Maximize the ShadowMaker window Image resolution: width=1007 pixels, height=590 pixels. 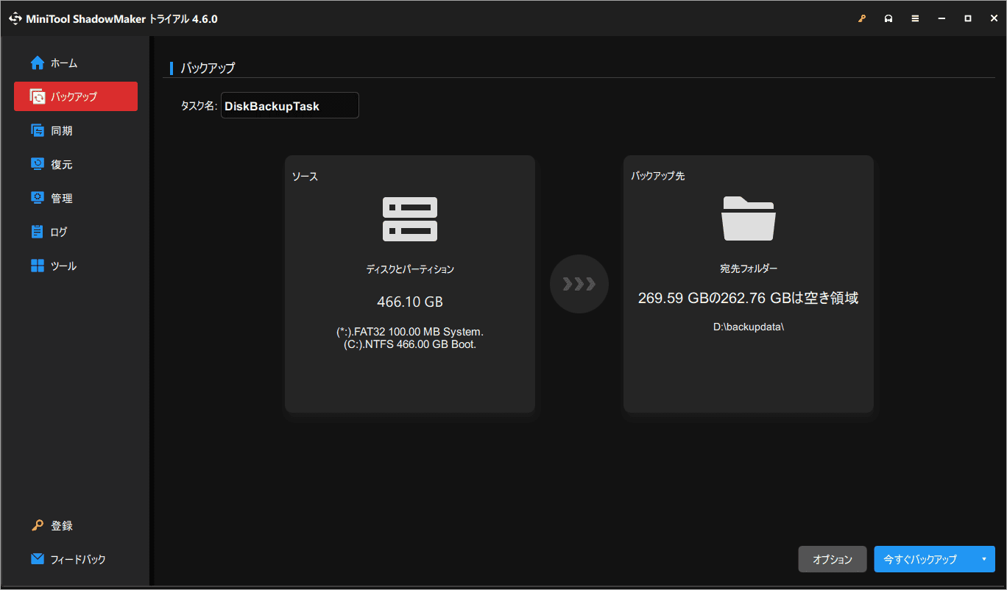[x=968, y=18]
